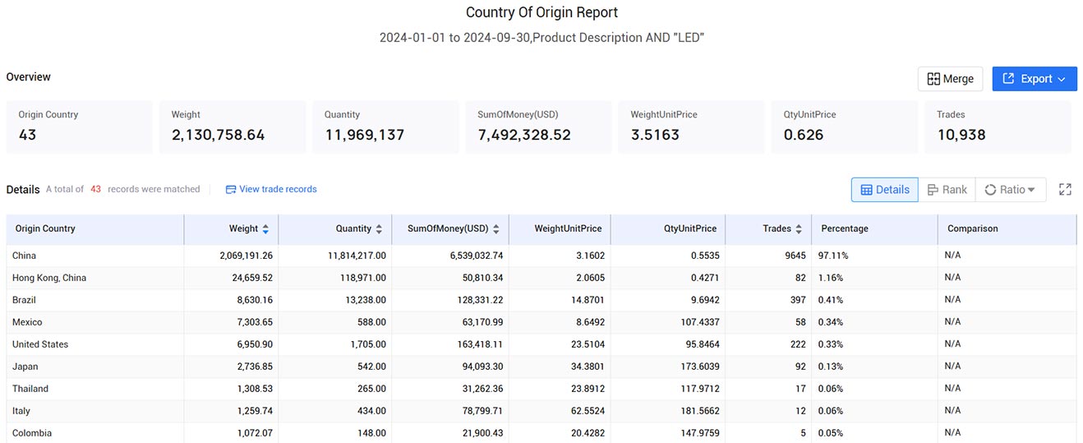Open the Export dropdown
Screen dimensions: 1083x443
[x=1034, y=79]
